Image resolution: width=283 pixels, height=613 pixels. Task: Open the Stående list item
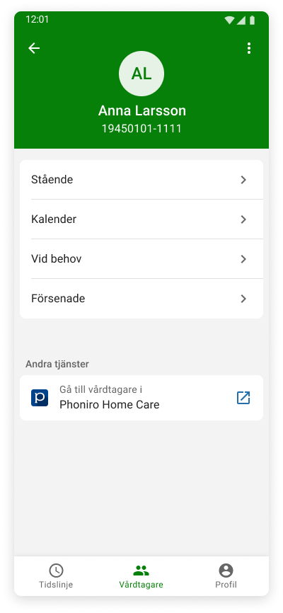pos(141,180)
